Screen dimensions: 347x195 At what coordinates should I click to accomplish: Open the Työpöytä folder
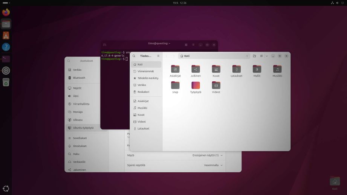coord(196,86)
